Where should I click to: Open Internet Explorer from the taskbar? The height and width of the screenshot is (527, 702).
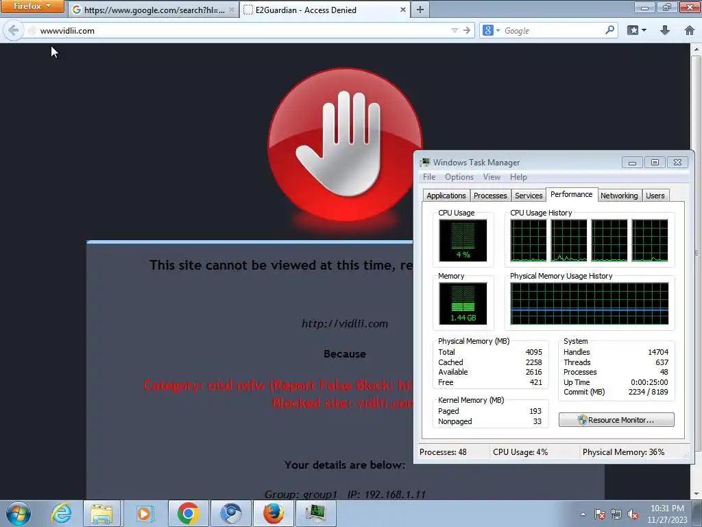pyautogui.click(x=61, y=513)
